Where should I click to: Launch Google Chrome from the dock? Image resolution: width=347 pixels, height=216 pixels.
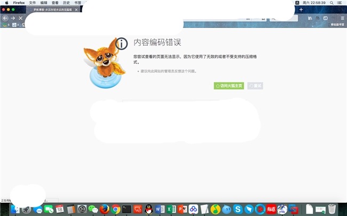click(115, 209)
